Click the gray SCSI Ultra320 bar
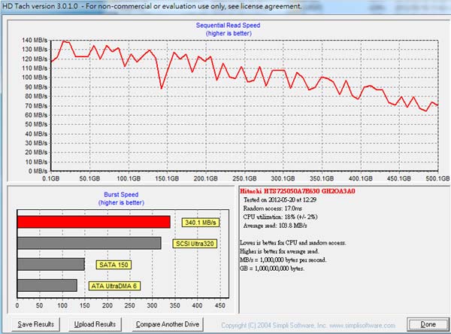Screen dimensions: 451x334 click(x=89, y=243)
